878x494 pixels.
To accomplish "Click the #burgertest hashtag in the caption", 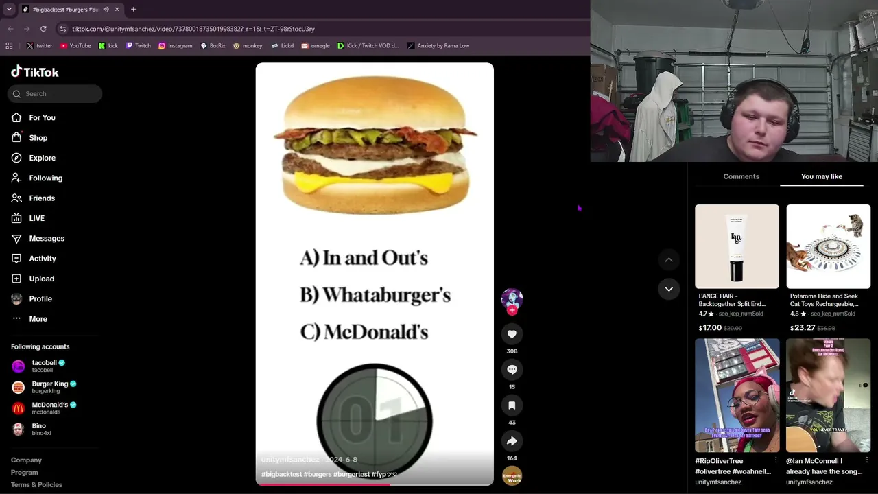I will pyautogui.click(x=351, y=474).
